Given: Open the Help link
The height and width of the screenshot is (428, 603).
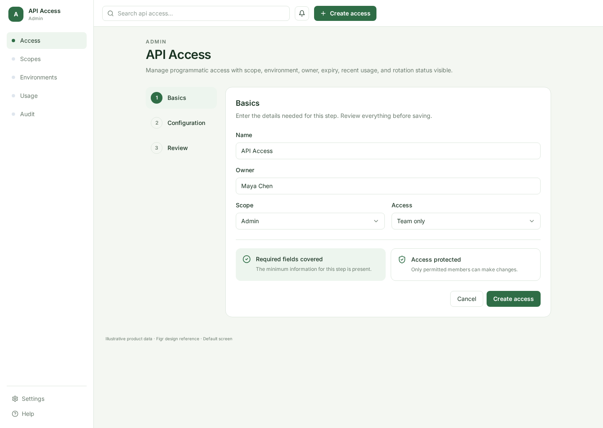Looking at the screenshot, I should coord(47,414).
